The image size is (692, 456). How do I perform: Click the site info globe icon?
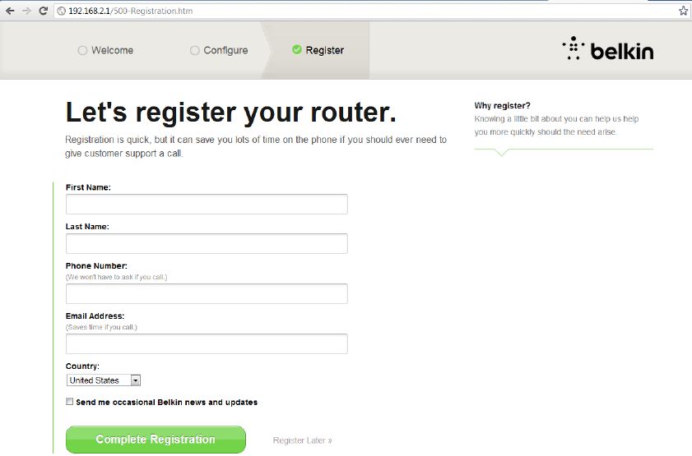pyautogui.click(x=62, y=11)
